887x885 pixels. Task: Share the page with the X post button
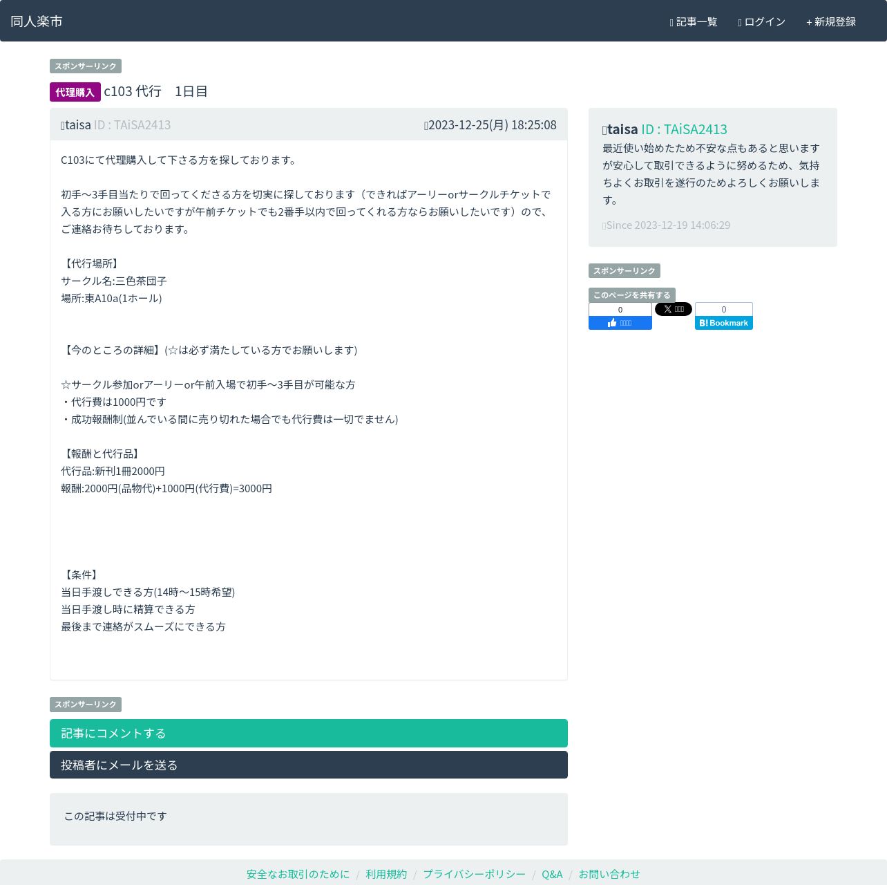[674, 309]
